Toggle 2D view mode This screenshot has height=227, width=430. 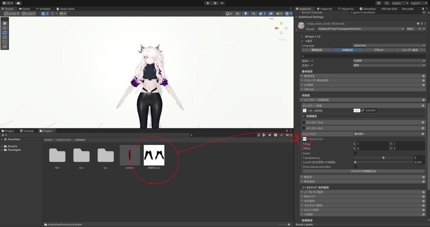click(x=238, y=13)
